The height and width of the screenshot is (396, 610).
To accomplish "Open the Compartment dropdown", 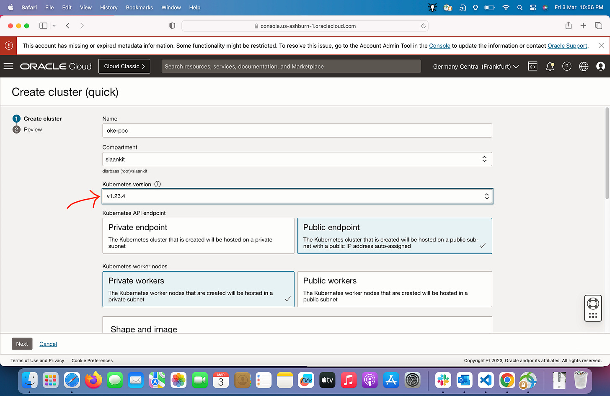I will pyautogui.click(x=297, y=159).
